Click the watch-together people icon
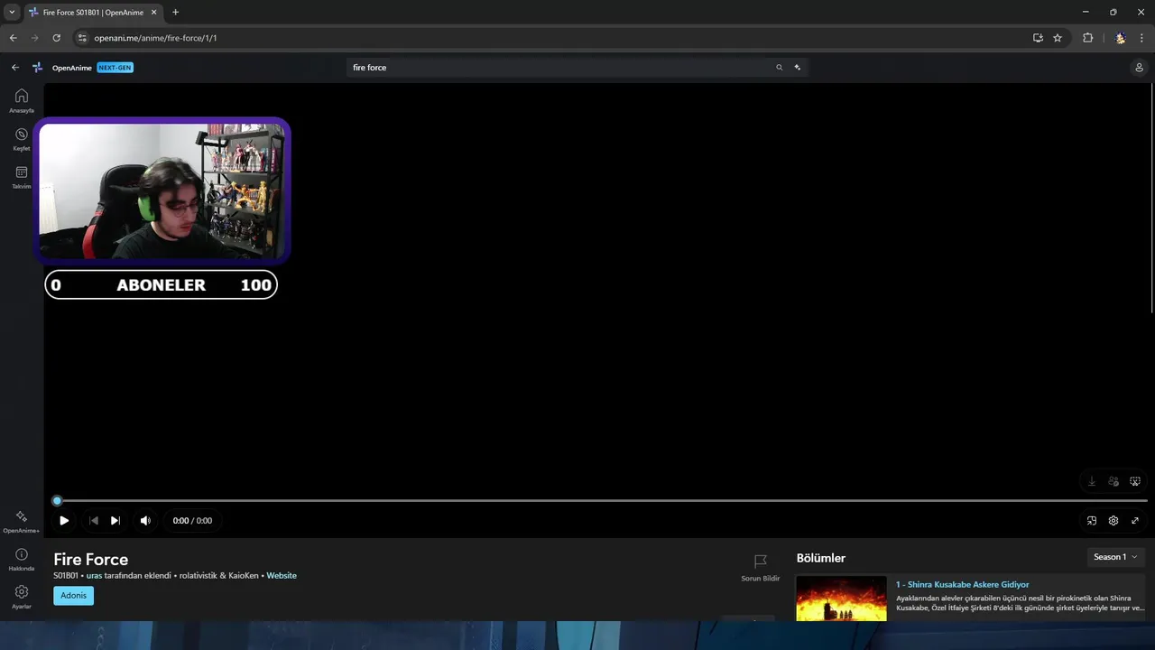Screen dimensions: 1155x650 coord(1113,481)
